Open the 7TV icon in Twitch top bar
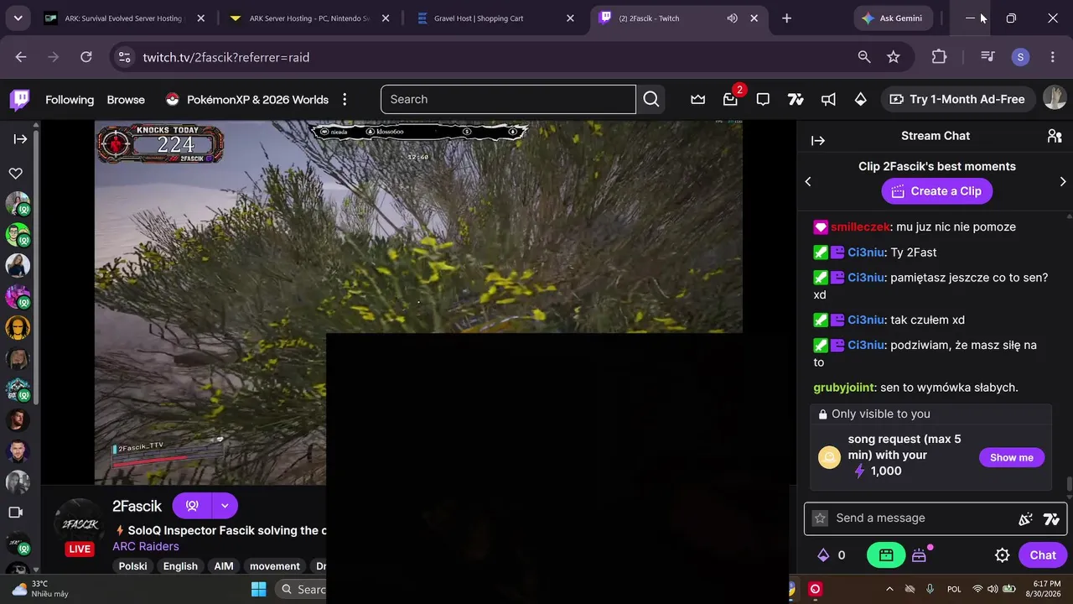The width and height of the screenshot is (1073, 604). pos(796,99)
